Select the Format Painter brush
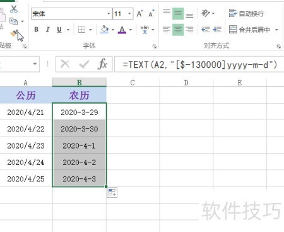Image resolution: width=284 pixels, height=232 pixels. pos(15,34)
